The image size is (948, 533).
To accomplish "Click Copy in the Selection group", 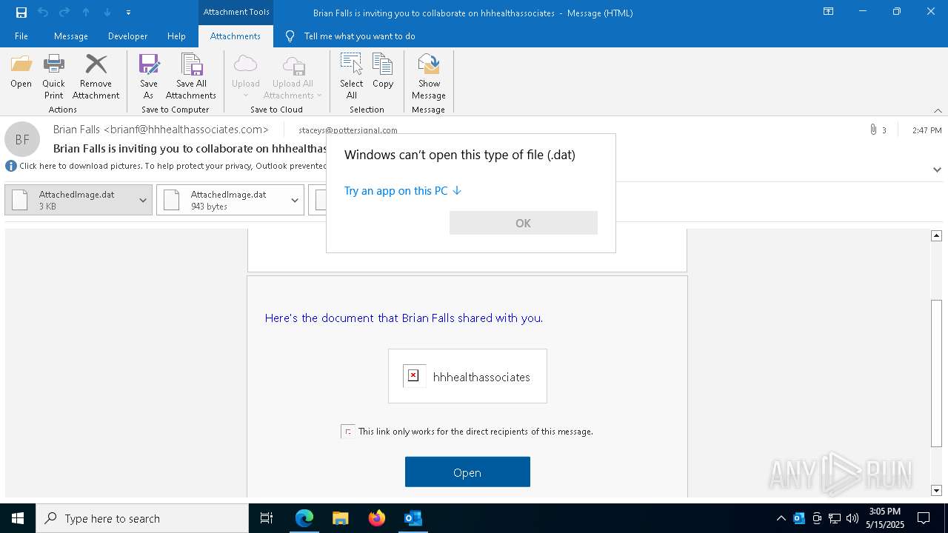I will tap(383, 71).
